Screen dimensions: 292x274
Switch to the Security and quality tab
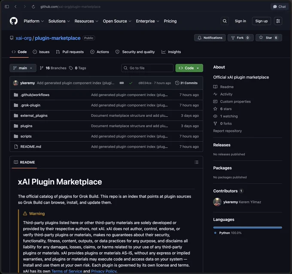135,52
